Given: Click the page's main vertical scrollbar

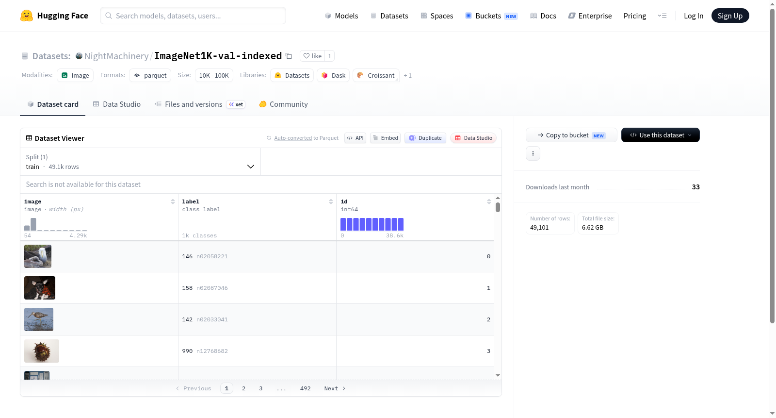Looking at the screenshot, I should (772, 165).
